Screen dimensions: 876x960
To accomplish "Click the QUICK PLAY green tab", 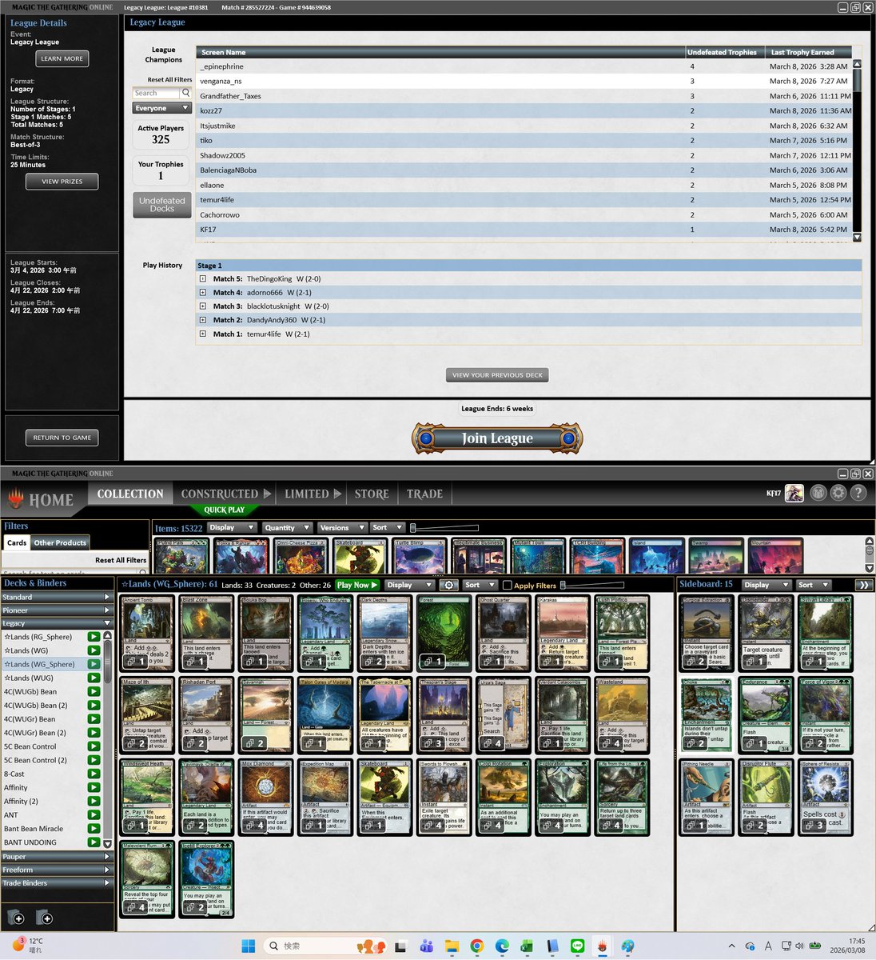I will coord(225,510).
